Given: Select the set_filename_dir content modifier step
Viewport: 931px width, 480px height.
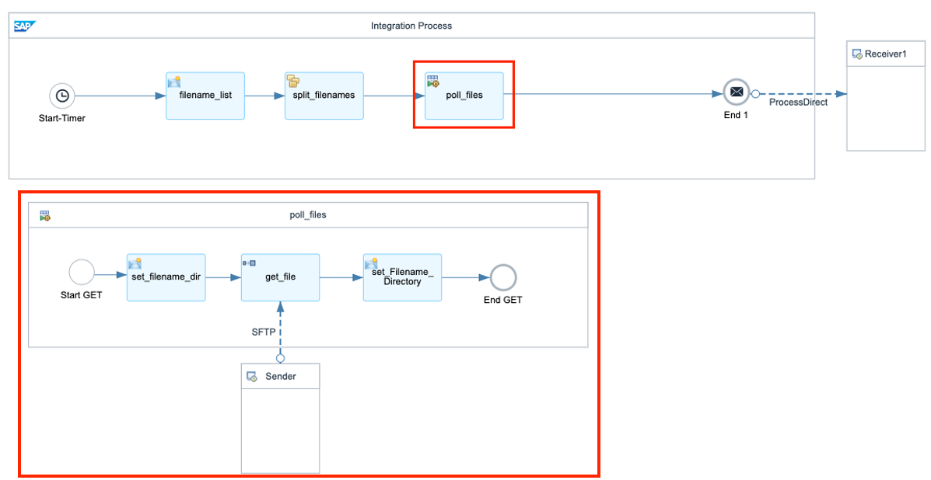Looking at the screenshot, I should coord(166,277).
